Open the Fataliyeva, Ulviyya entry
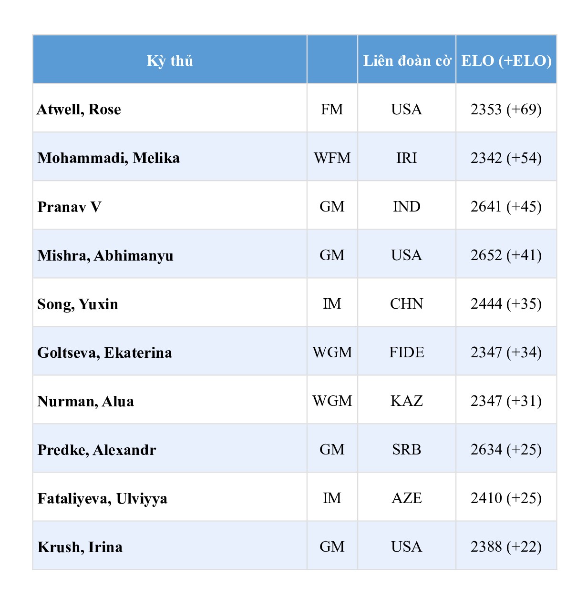The height and width of the screenshot is (595, 587). click(103, 499)
